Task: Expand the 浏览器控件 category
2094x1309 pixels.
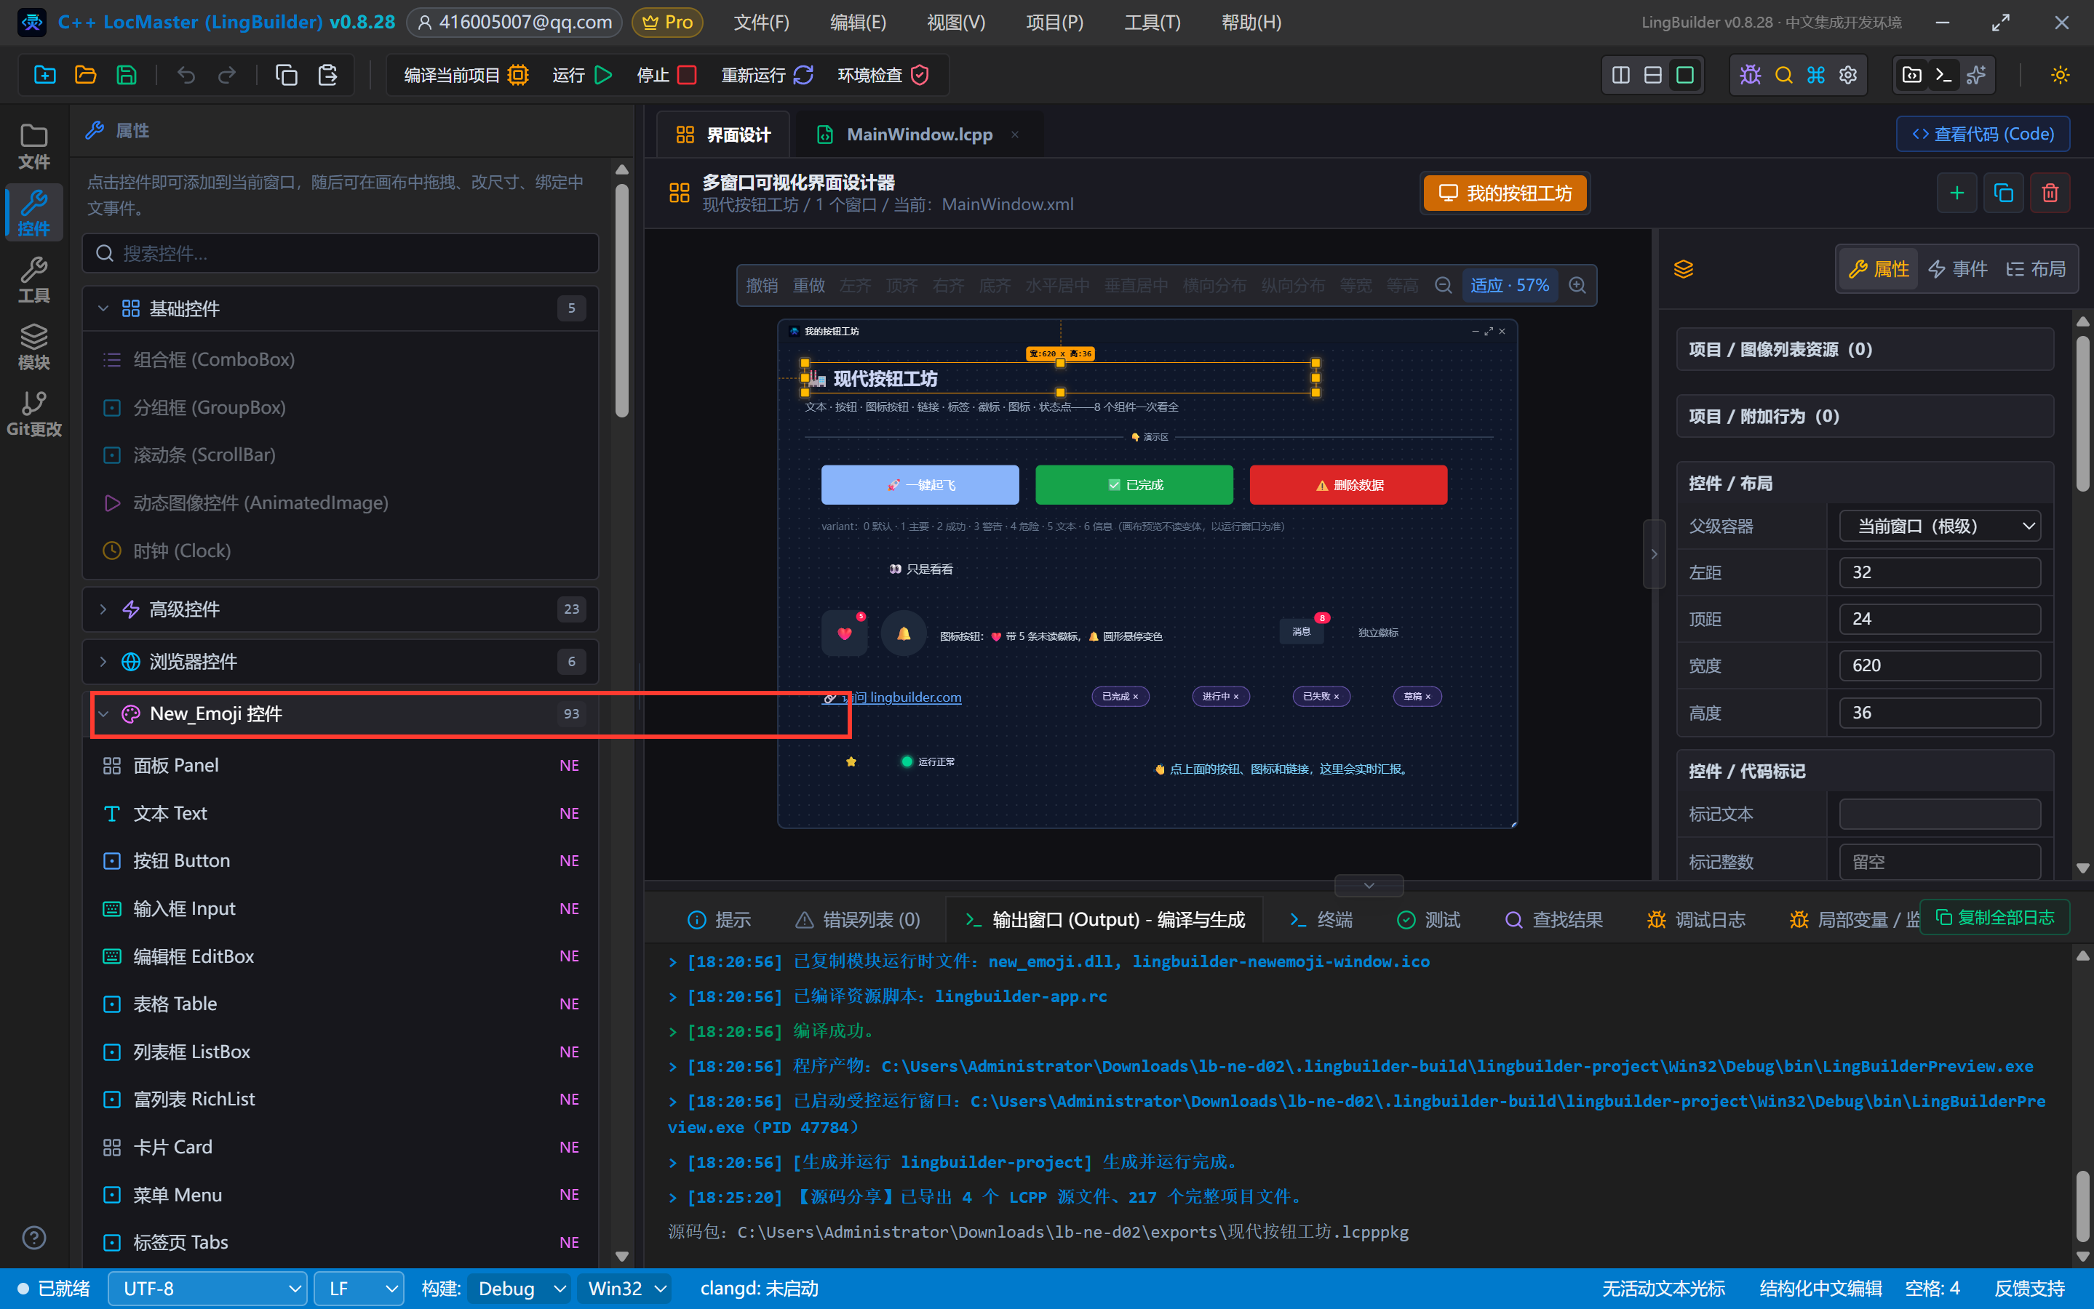Action: (x=340, y=662)
